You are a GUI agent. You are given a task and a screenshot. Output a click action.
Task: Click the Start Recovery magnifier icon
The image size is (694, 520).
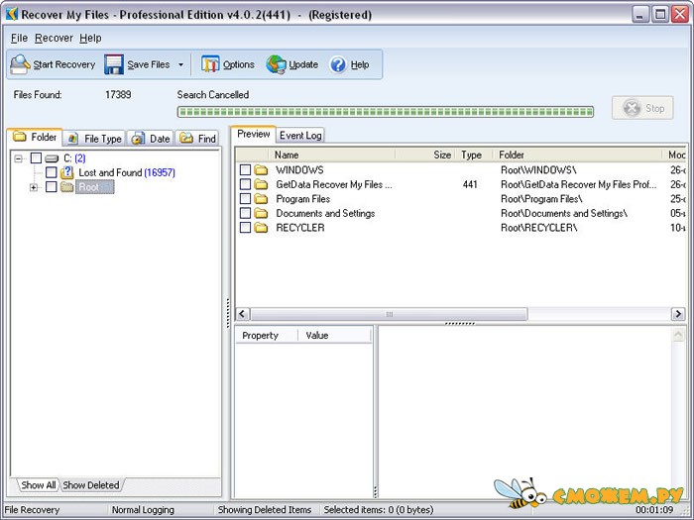coord(21,64)
